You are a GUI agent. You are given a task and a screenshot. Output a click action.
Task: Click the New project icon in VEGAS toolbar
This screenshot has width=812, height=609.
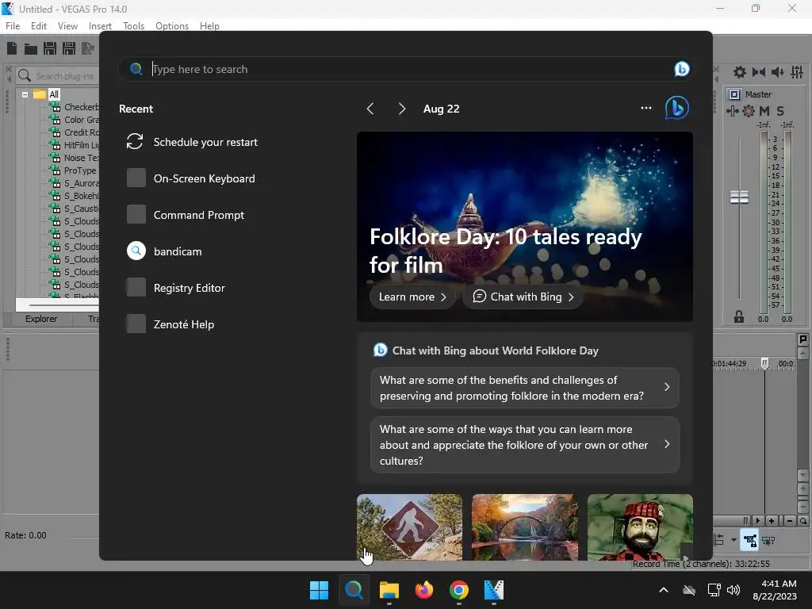pos(12,48)
